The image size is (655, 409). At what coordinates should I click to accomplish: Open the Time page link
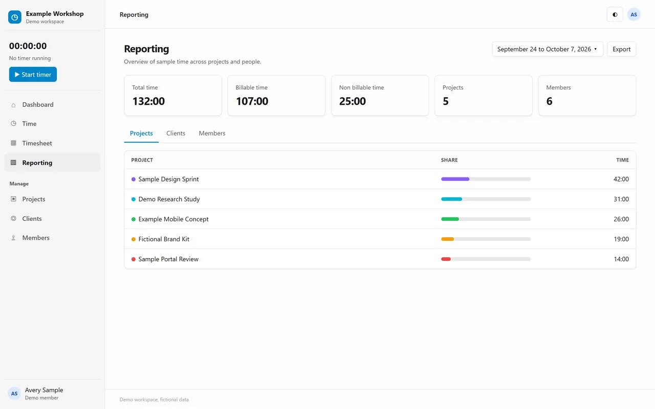[x=52, y=124]
